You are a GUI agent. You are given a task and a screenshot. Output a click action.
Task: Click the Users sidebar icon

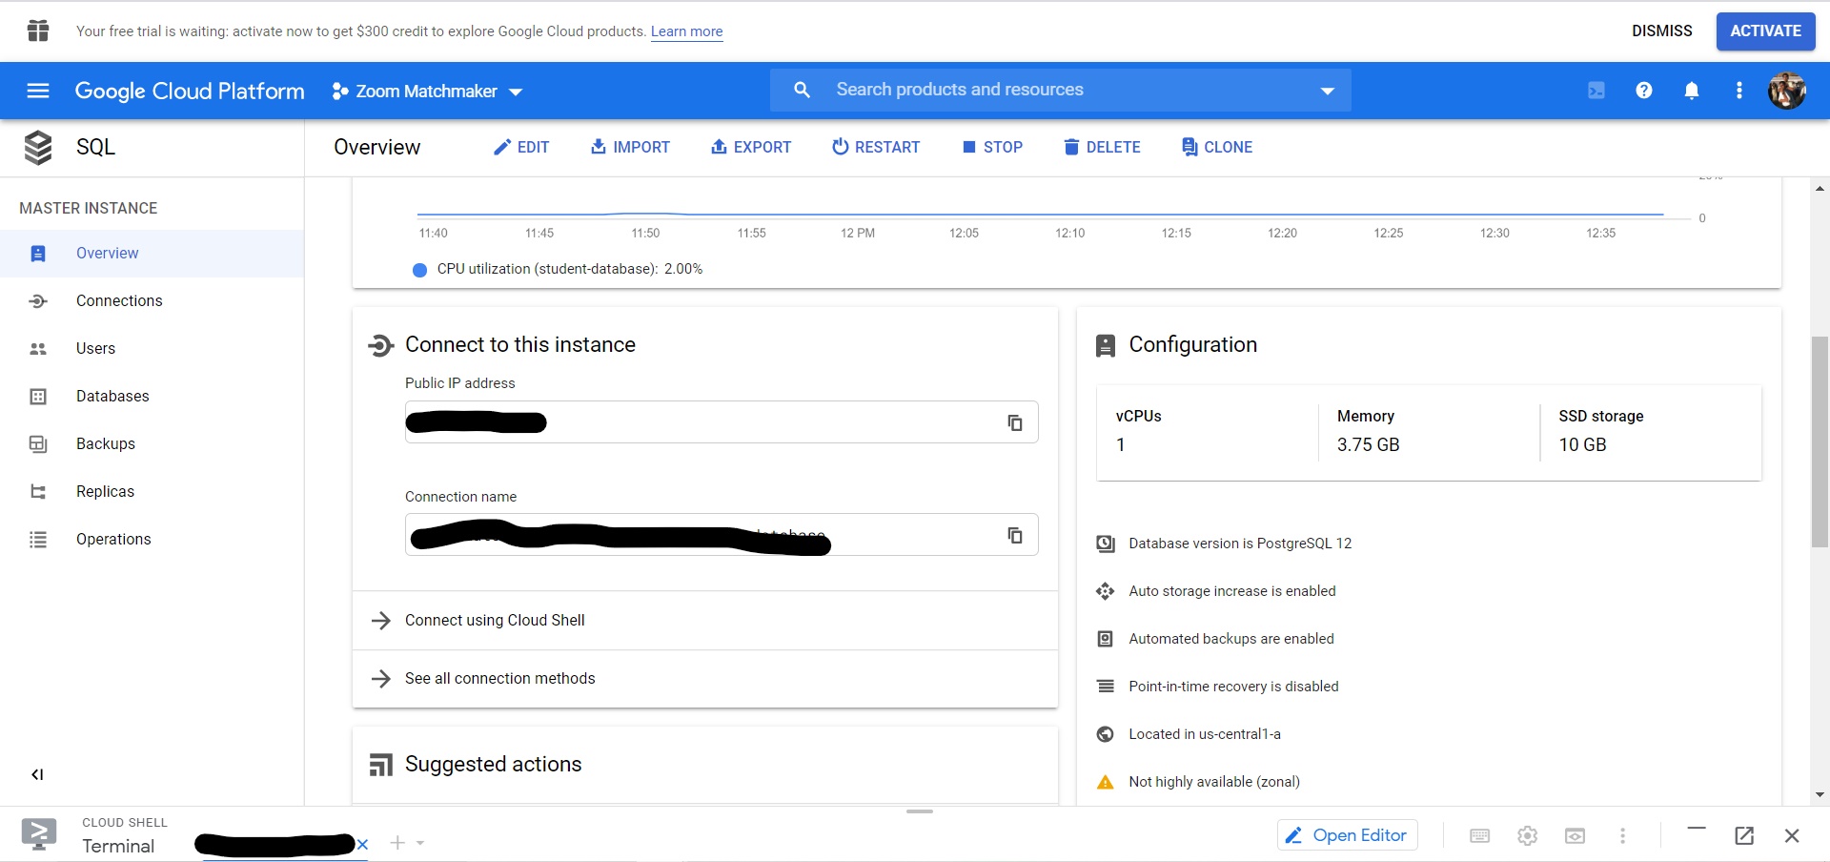pyautogui.click(x=38, y=349)
